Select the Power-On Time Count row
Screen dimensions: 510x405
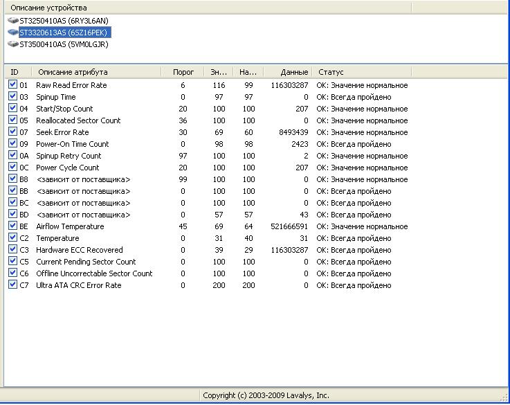72,144
